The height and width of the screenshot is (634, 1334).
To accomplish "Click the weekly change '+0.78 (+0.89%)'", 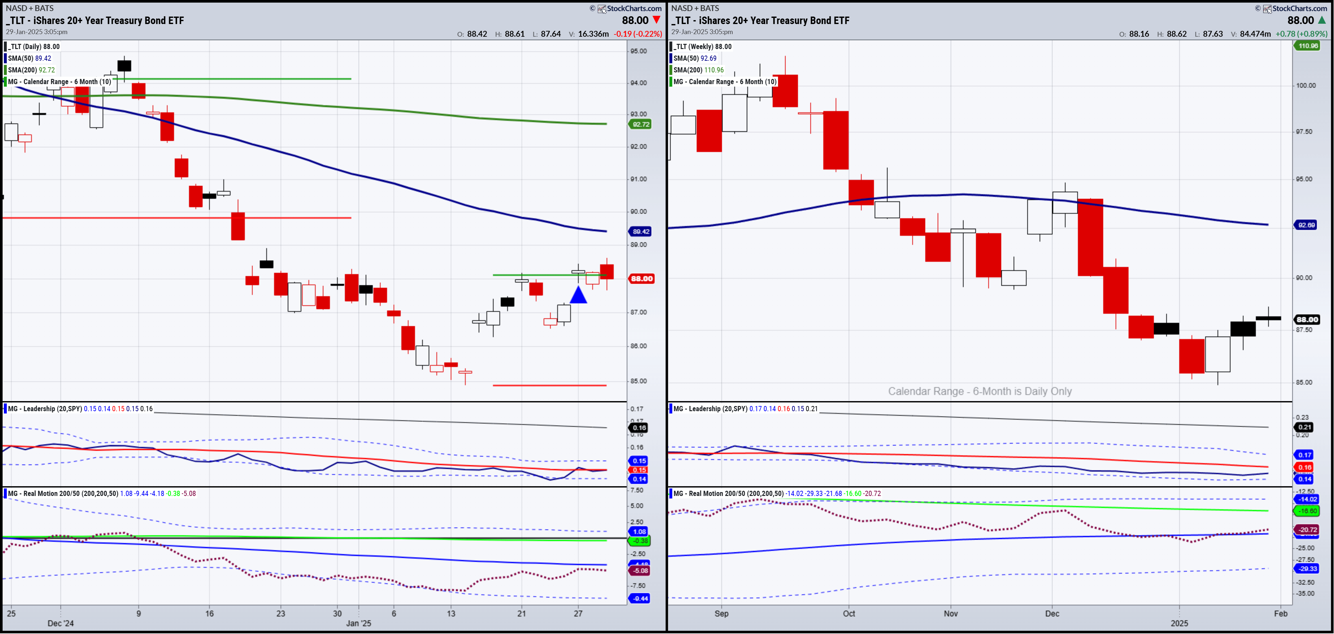I will pyautogui.click(x=1302, y=34).
